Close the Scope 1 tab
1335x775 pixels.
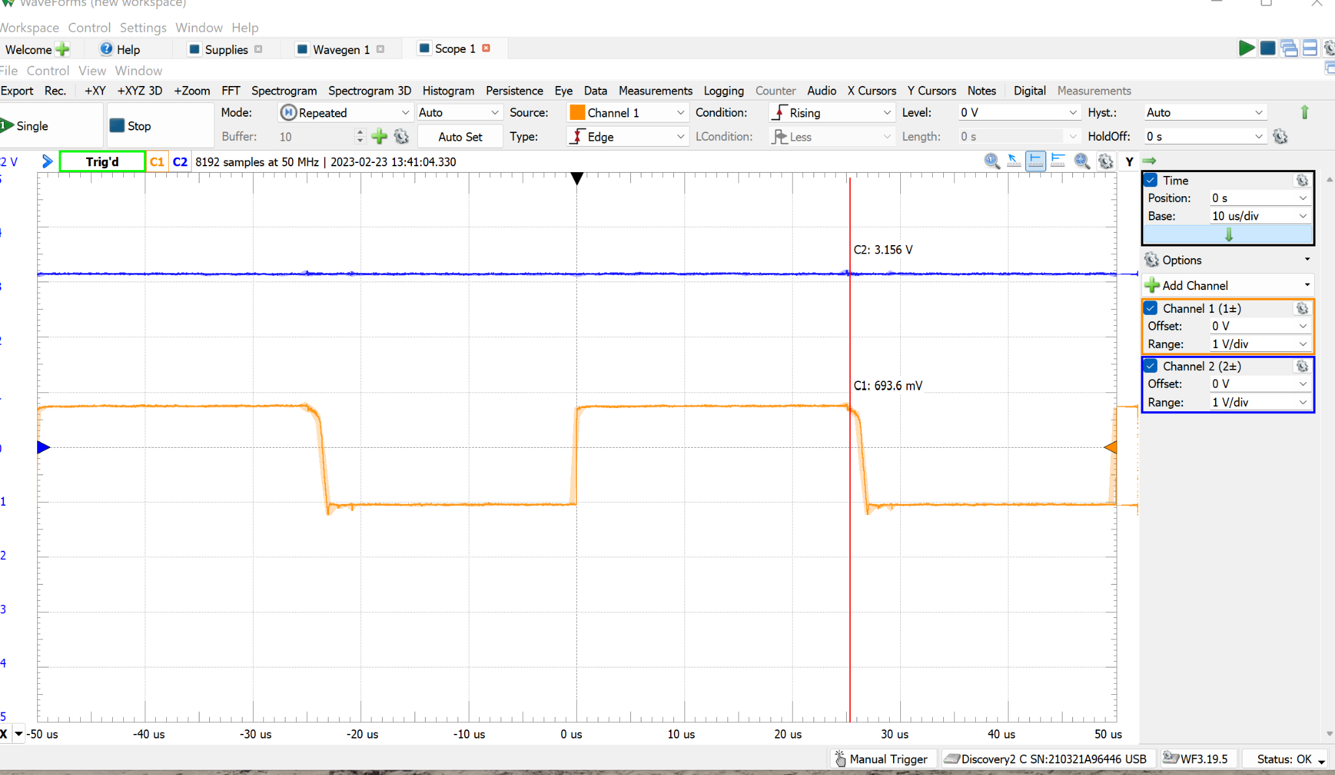coord(486,48)
